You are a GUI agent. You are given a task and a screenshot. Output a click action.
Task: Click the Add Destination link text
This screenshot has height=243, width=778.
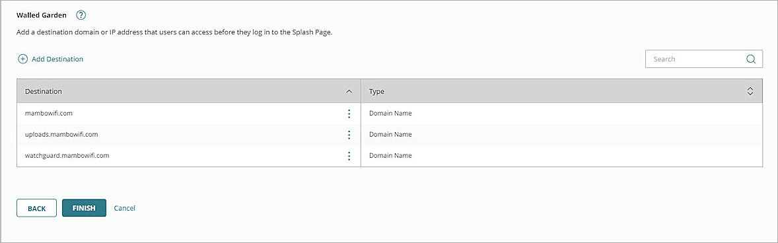click(x=57, y=59)
